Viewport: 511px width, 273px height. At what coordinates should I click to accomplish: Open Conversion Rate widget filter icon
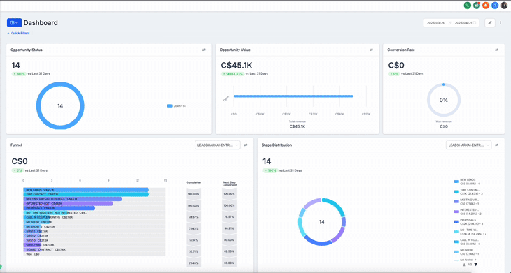(x=497, y=50)
